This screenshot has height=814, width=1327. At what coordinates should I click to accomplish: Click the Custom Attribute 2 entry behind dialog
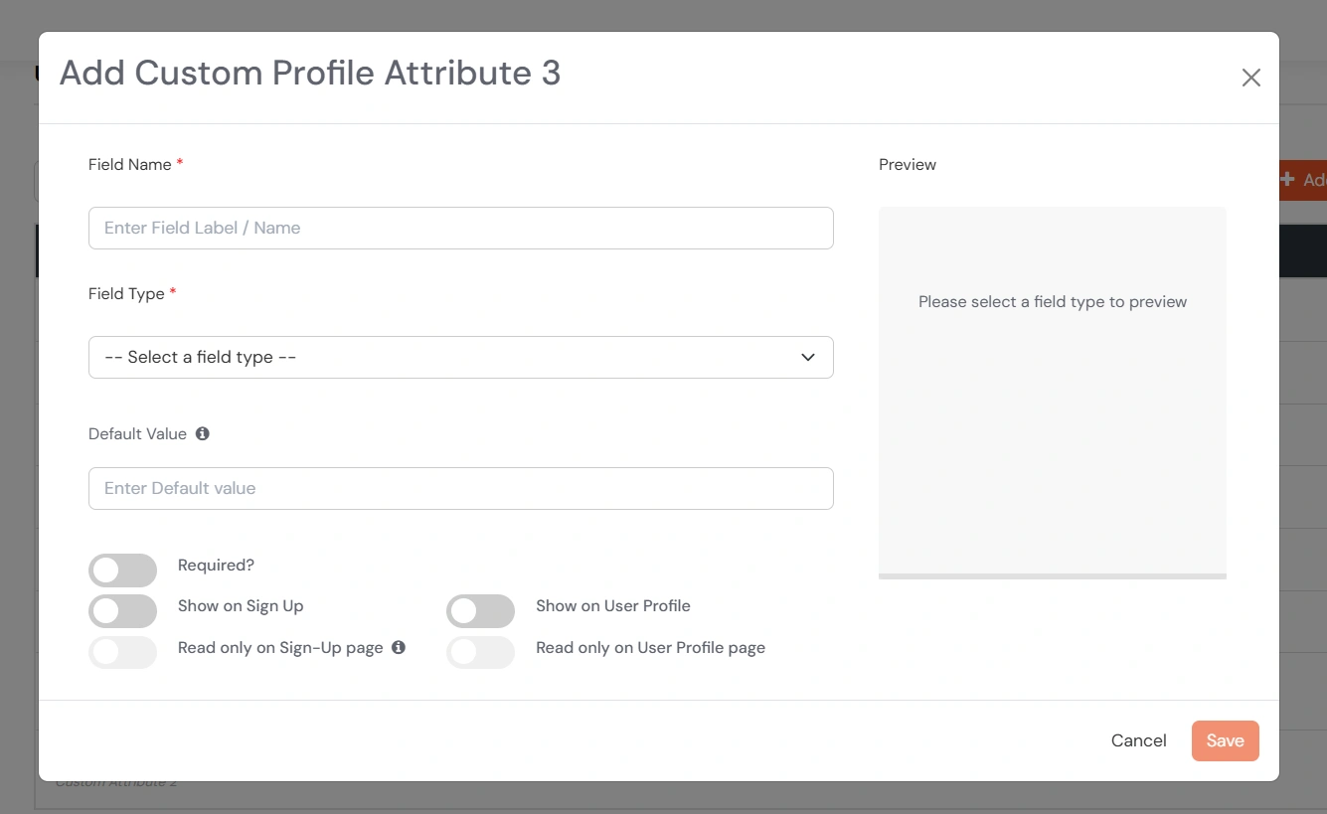116,781
